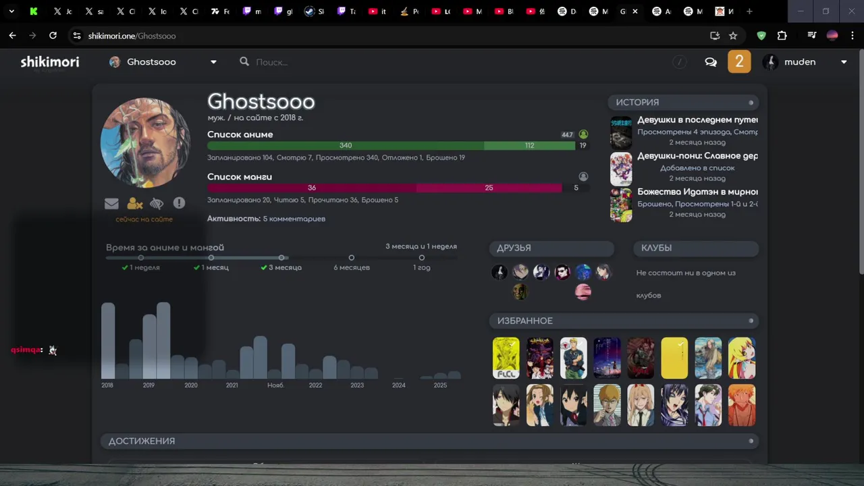Open a new browser tab with plus button
This screenshot has height=486, width=864.
(749, 11)
